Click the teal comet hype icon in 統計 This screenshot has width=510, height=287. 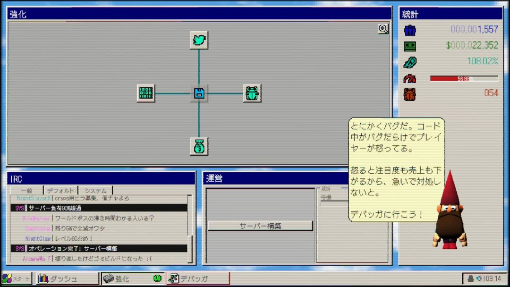(410, 61)
